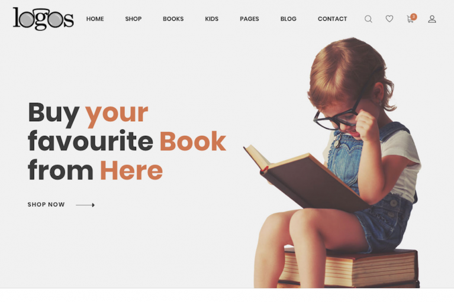Open the shopping cart icon
The image size is (454, 302).
point(410,20)
